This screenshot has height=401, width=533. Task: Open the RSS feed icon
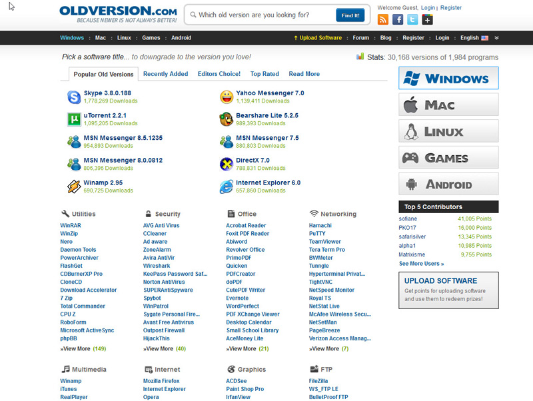382,20
